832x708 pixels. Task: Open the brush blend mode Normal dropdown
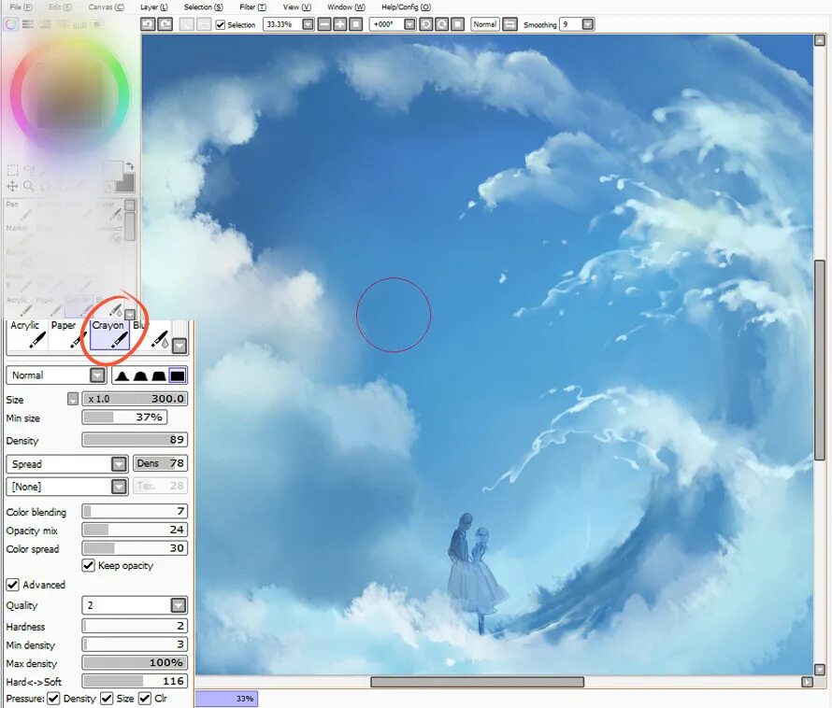point(97,375)
